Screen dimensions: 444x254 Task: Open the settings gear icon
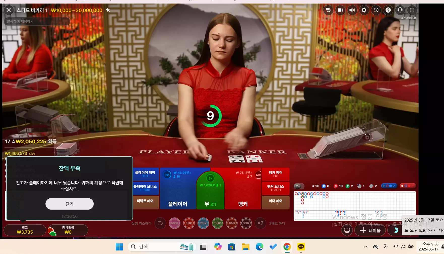click(364, 10)
